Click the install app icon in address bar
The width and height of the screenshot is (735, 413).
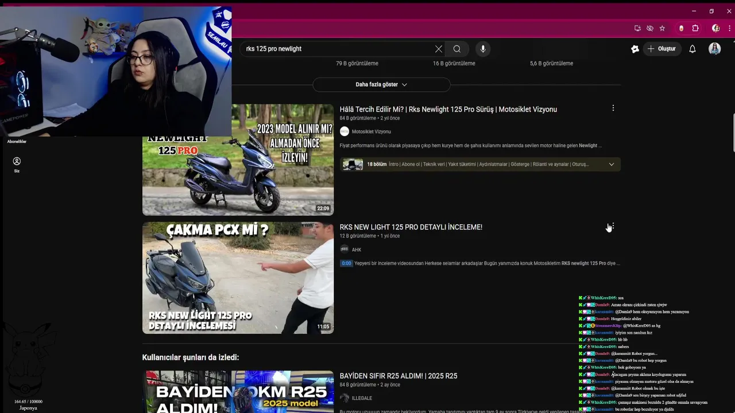638,28
